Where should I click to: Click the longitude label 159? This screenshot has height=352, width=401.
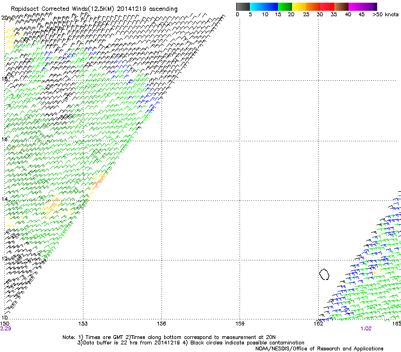[x=240, y=324]
